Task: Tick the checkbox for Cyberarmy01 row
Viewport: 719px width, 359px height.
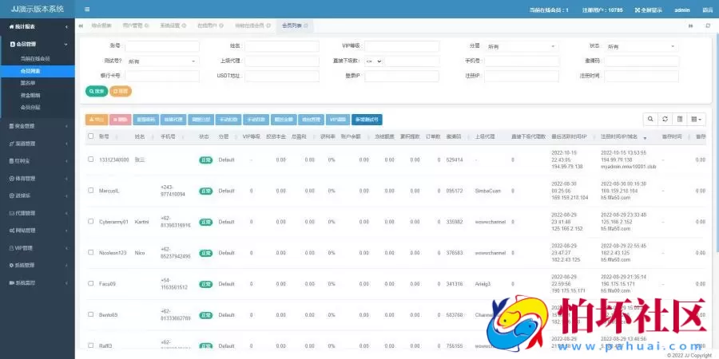Action: pos(91,222)
